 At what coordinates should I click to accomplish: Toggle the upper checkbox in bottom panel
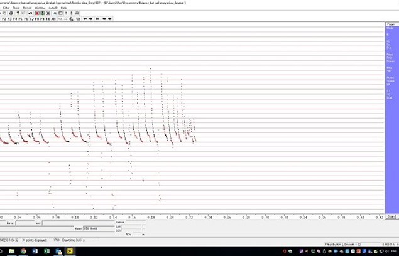coord(144,226)
